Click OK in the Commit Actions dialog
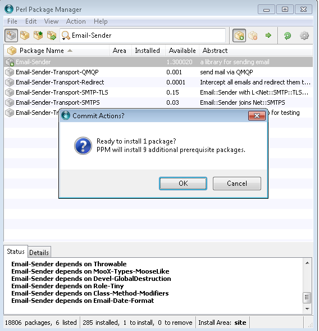The width and height of the screenshot is (319, 331). click(x=183, y=184)
